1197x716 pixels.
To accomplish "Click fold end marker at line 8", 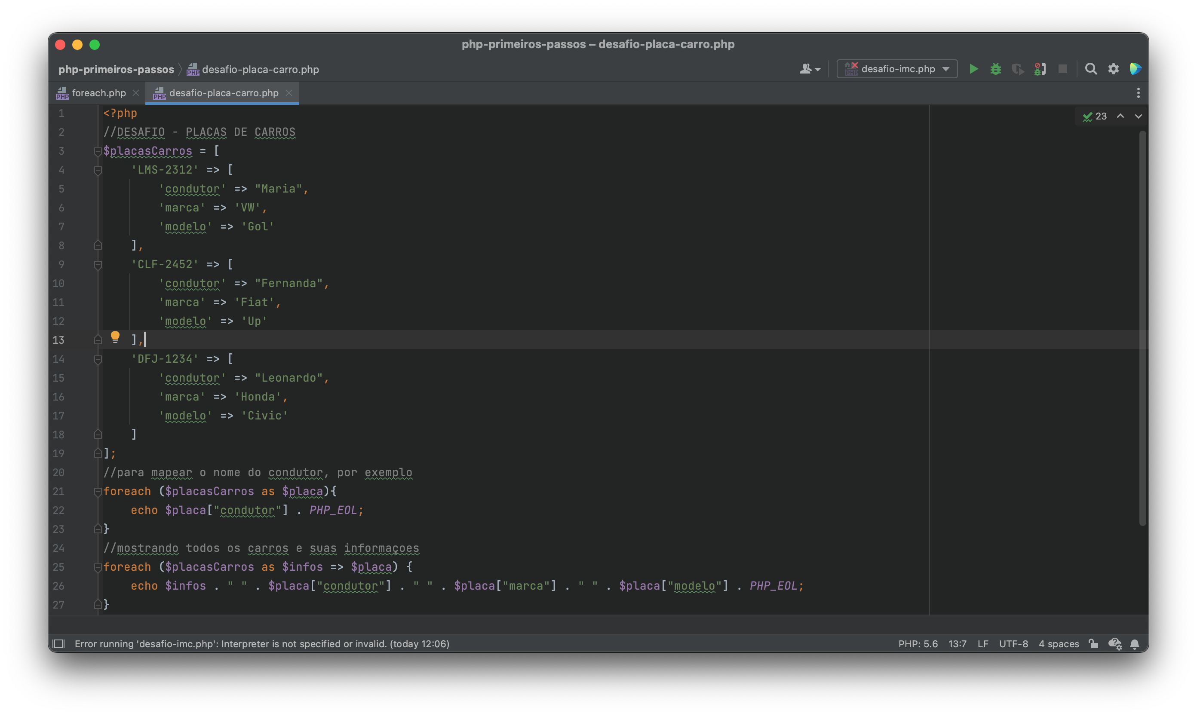I will (x=98, y=245).
